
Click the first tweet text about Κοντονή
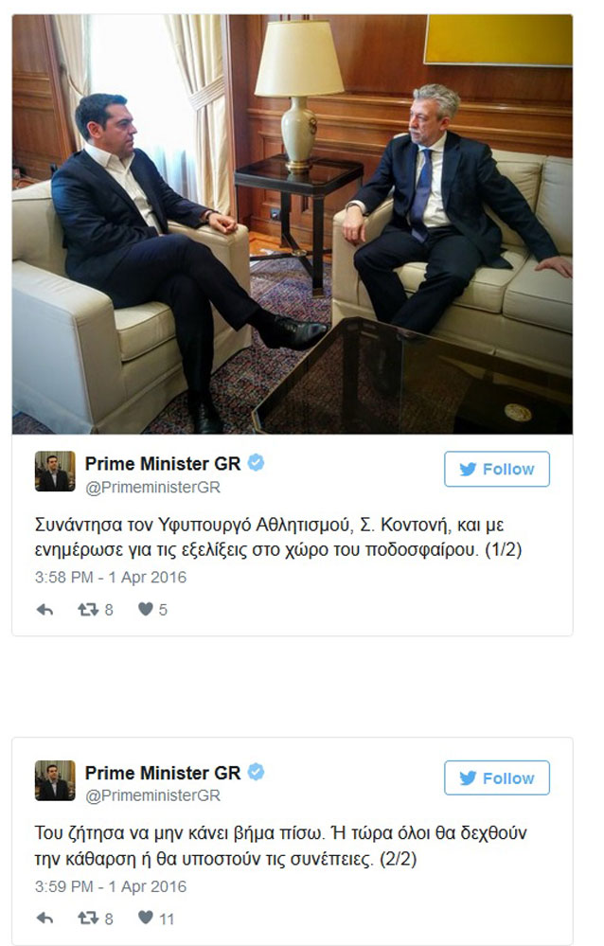277,537
